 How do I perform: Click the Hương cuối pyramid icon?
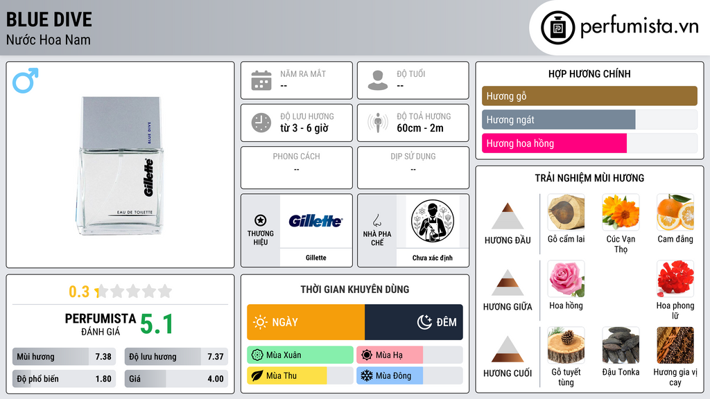pos(508,349)
